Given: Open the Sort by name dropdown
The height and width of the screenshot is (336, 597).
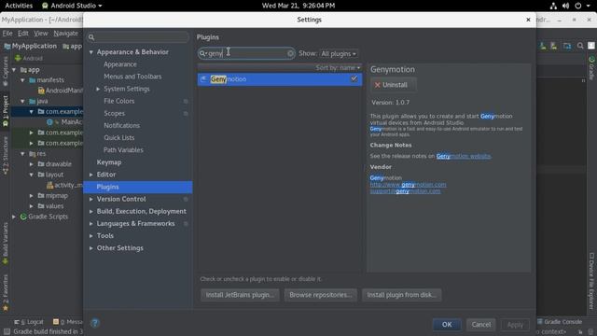Looking at the screenshot, I should point(338,67).
